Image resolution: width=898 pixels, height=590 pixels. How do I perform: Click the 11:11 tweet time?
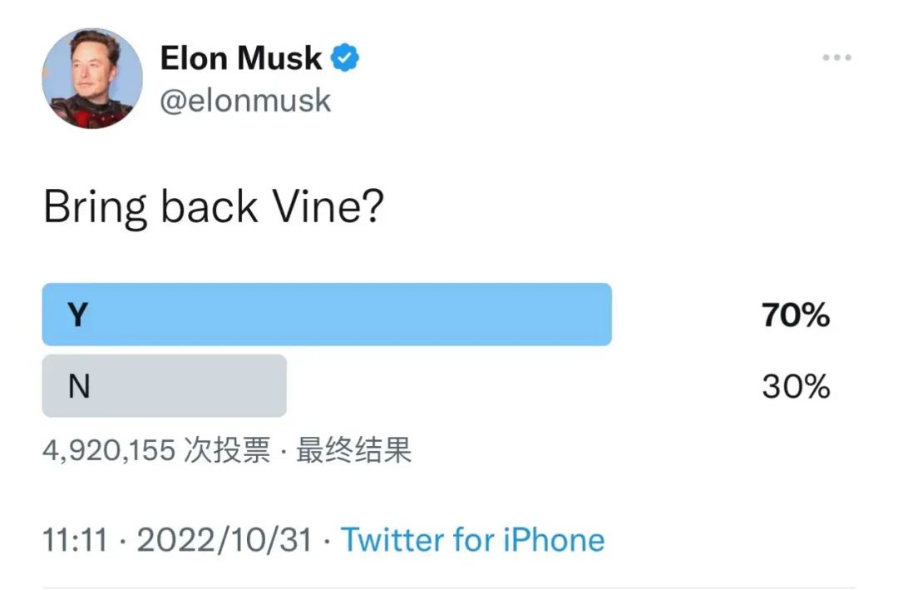point(75,540)
